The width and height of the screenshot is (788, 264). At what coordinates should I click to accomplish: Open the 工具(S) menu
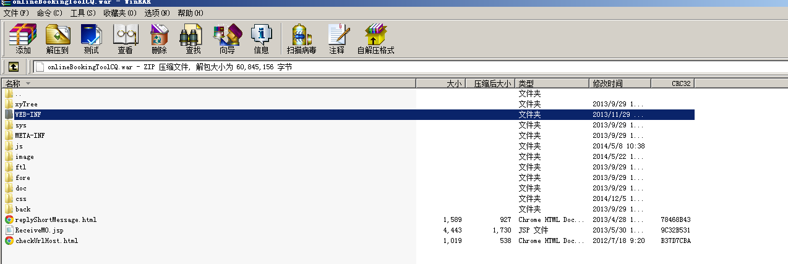(83, 13)
